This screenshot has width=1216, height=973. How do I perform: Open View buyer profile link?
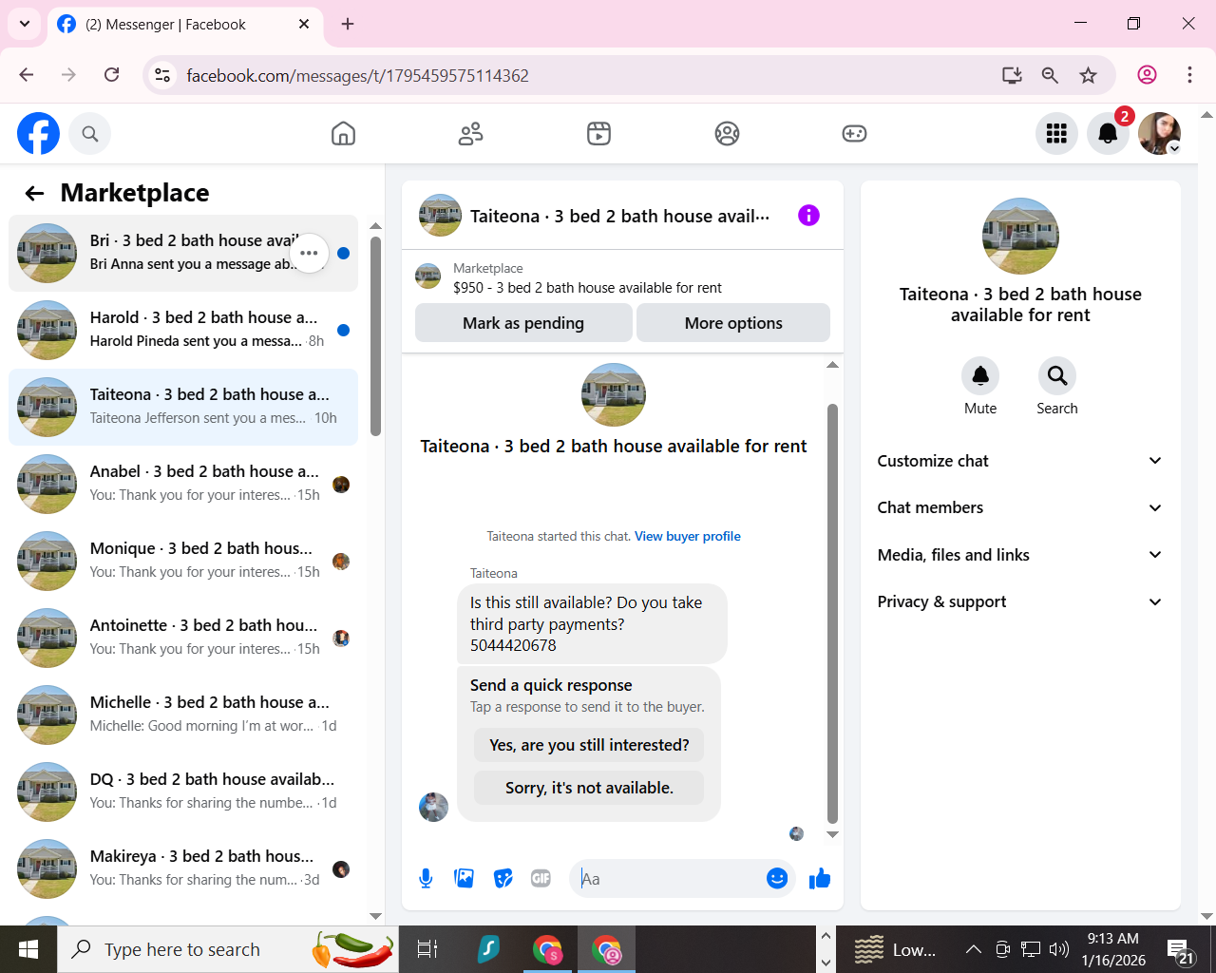(x=688, y=536)
